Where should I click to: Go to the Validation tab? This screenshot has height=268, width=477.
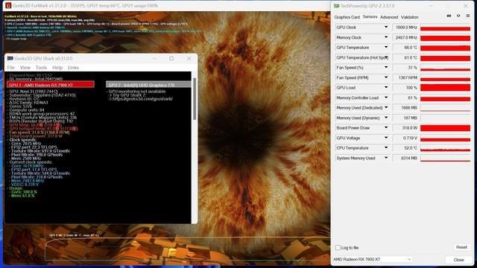tap(409, 17)
